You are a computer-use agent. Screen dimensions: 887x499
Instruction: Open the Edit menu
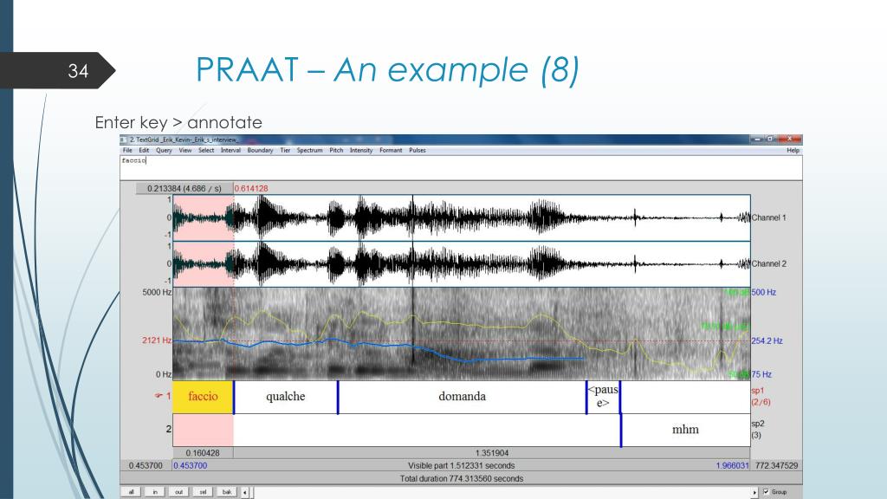145,151
